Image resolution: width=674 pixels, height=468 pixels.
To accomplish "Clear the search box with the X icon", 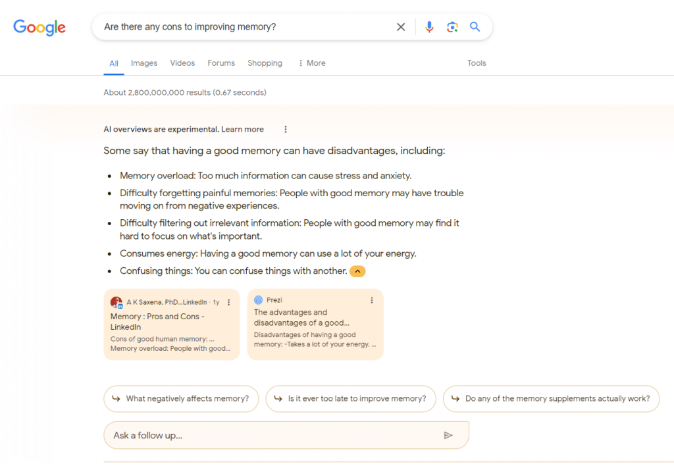I will (401, 27).
